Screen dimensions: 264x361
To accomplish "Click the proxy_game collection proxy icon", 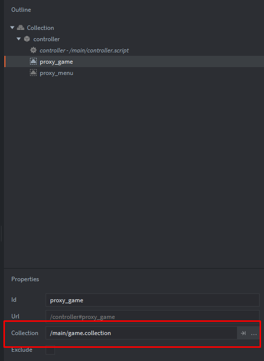I will click(x=33, y=61).
